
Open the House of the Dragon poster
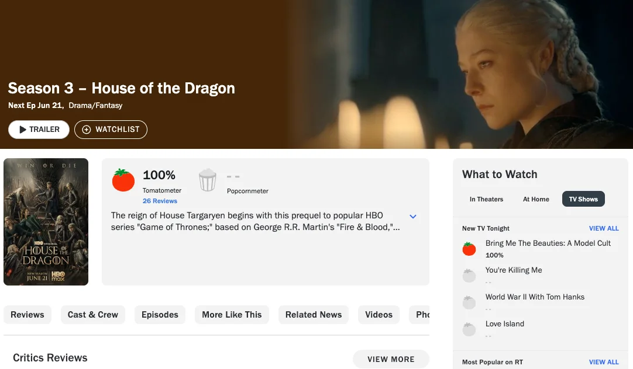(x=46, y=221)
